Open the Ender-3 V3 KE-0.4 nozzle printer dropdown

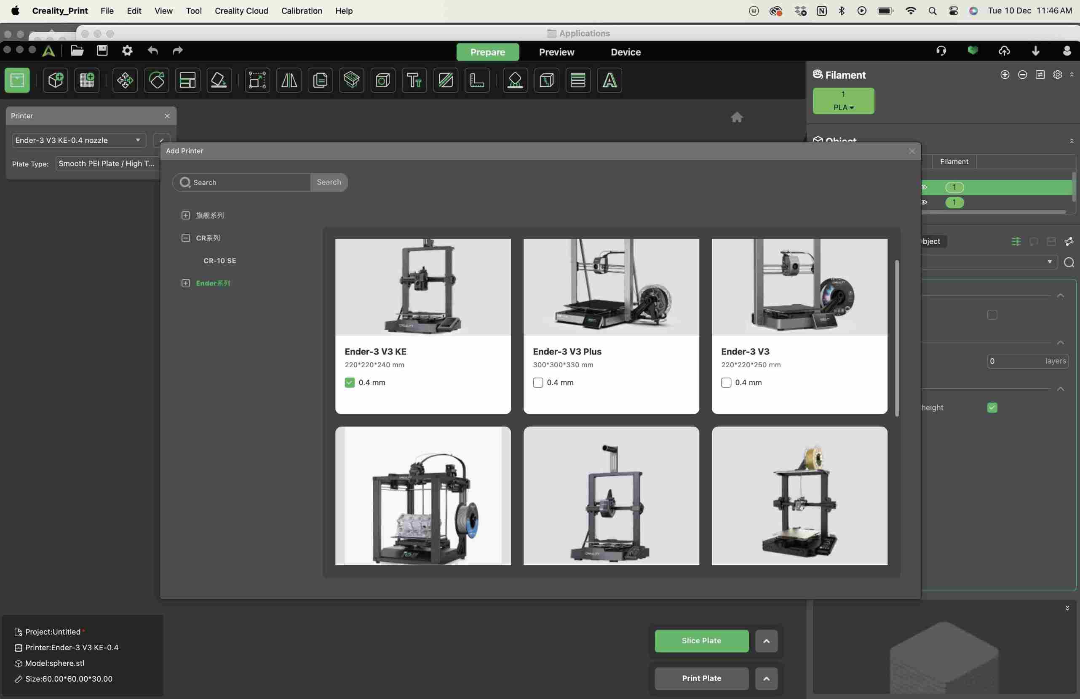[x=79, y=140]
